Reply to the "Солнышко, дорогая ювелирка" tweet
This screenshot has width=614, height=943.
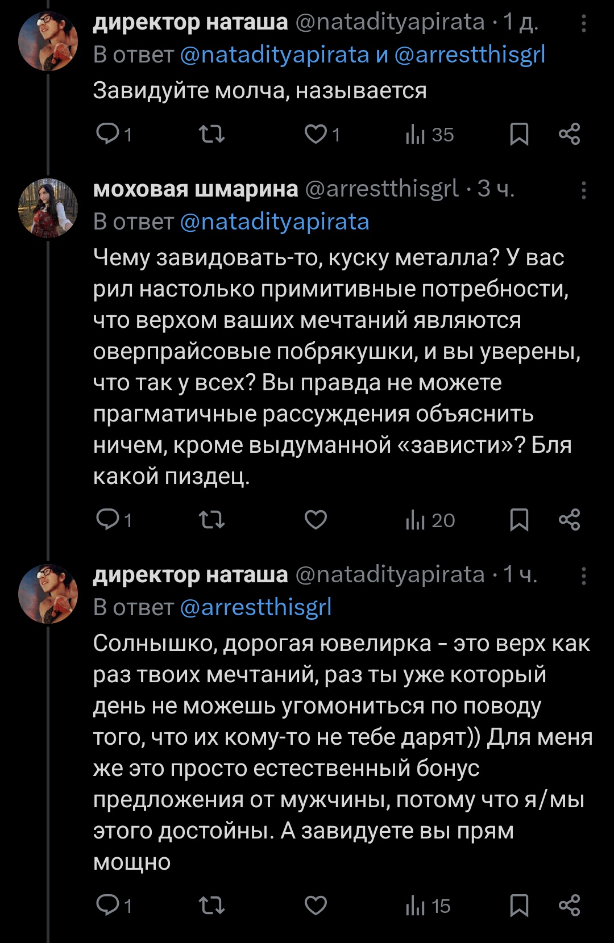pos(107,905)
